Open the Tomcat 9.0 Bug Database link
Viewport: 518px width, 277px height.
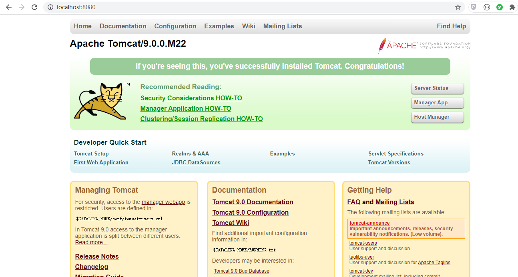pos(241,271)
